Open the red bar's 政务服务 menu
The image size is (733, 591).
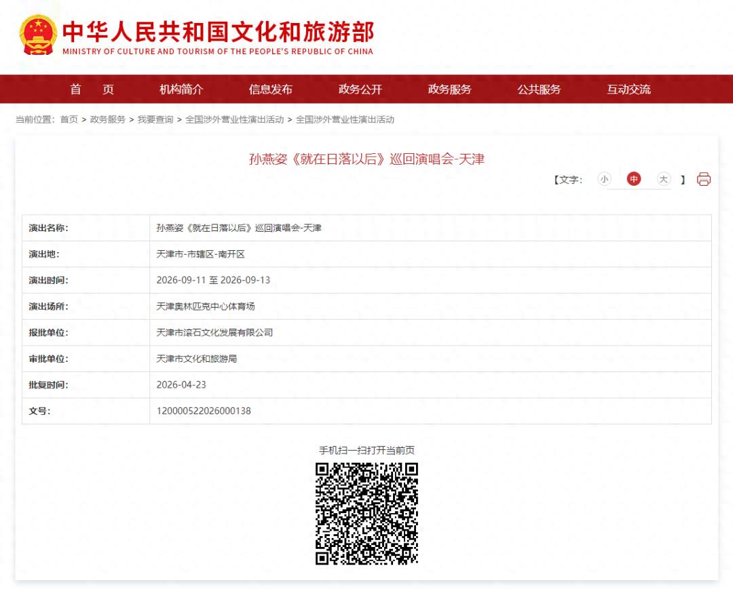tap(449, 89)
